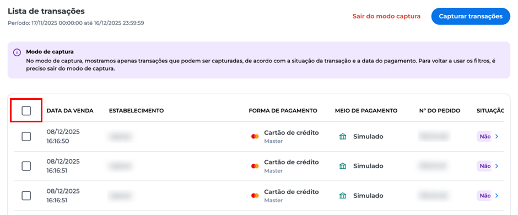
Task: Click the Capturar transações button
Action: 471,16
